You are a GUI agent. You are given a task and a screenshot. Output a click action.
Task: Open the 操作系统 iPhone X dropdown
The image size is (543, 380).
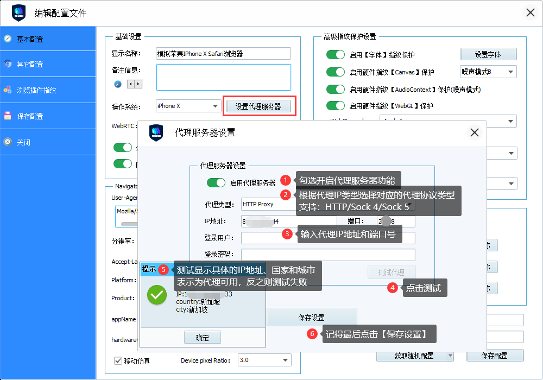click(x=187, y=106)
